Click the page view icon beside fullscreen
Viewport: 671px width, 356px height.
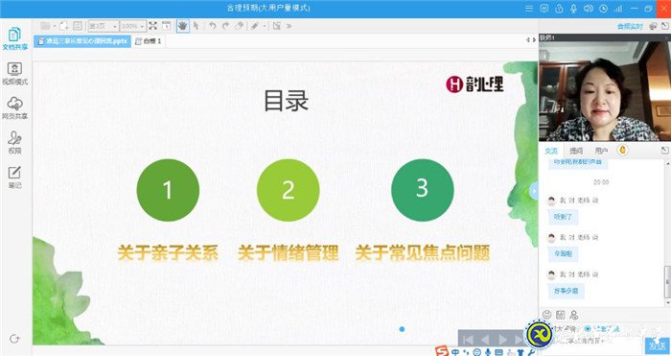pyautogui.click(x=166, y=26)
